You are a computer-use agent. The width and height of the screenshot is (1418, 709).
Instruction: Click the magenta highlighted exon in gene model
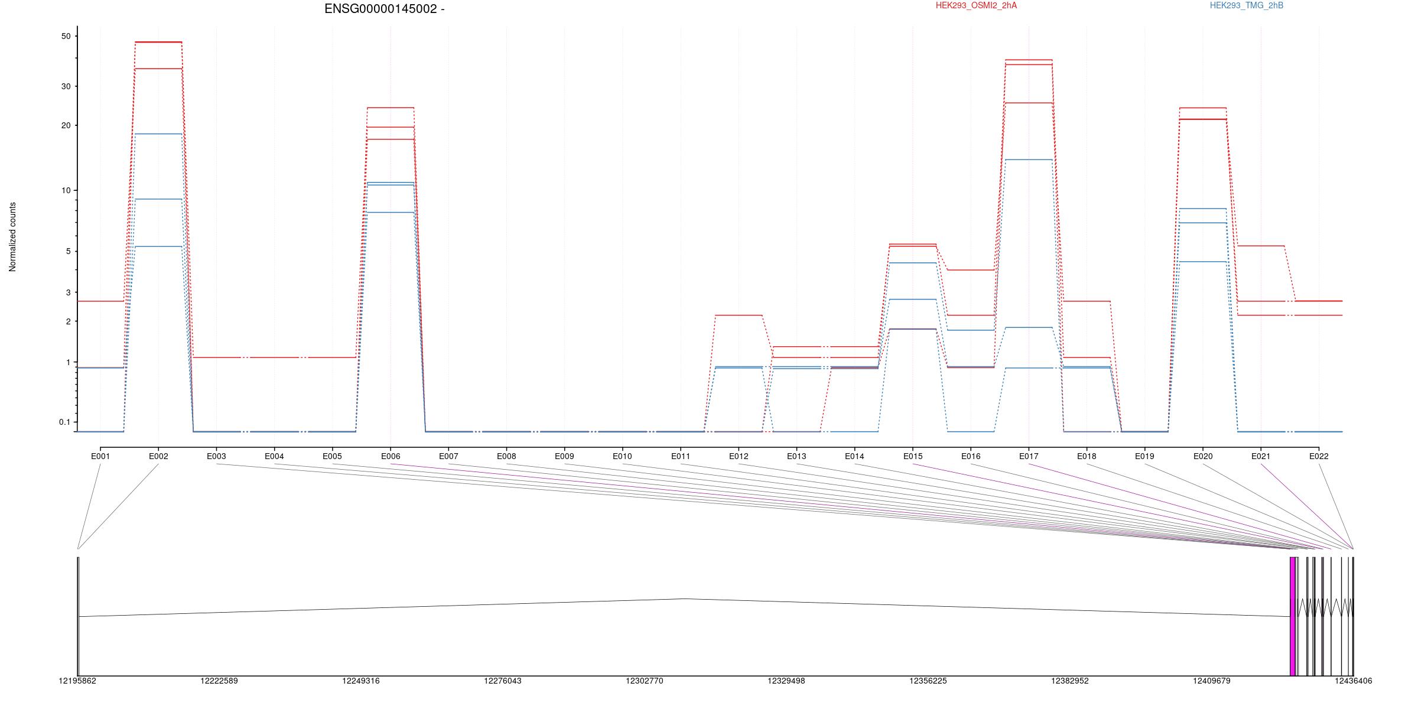tap(1293, 616)
